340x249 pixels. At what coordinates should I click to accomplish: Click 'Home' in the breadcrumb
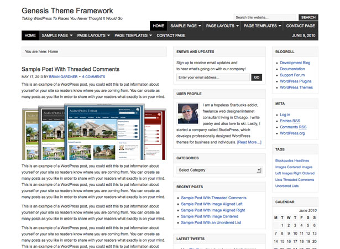point(53,51)
